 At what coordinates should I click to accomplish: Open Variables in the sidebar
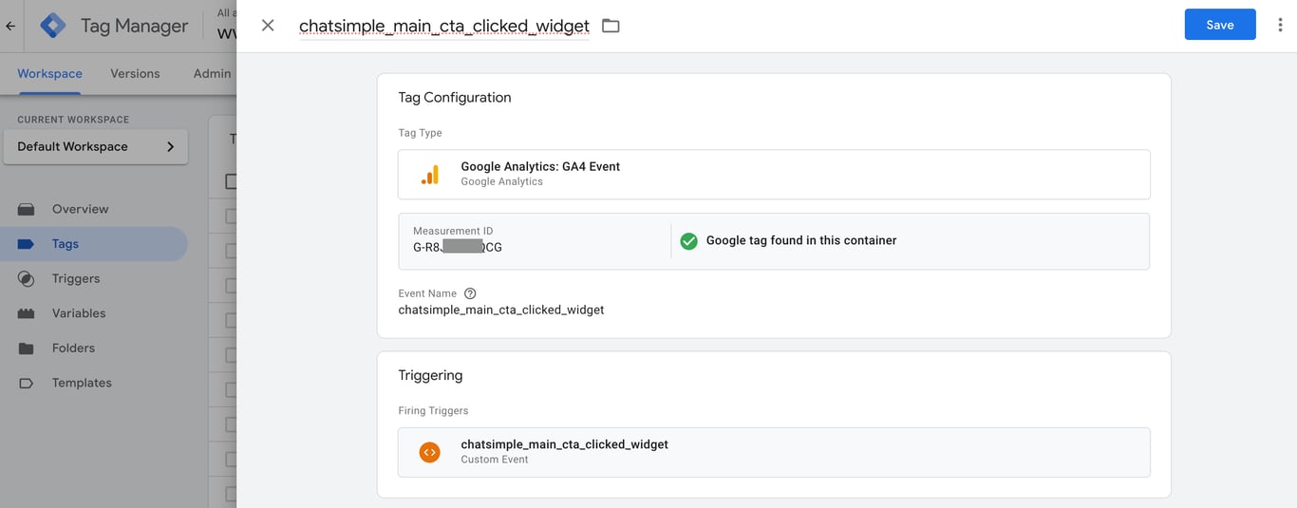tap(79, 313)
